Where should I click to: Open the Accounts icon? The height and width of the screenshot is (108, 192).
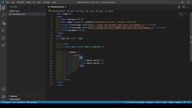(3, 89)
